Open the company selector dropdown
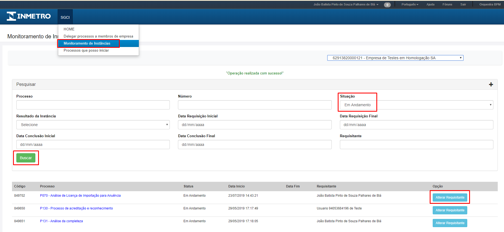This screenshot has height=232, width=504. (x=395, y=58)
